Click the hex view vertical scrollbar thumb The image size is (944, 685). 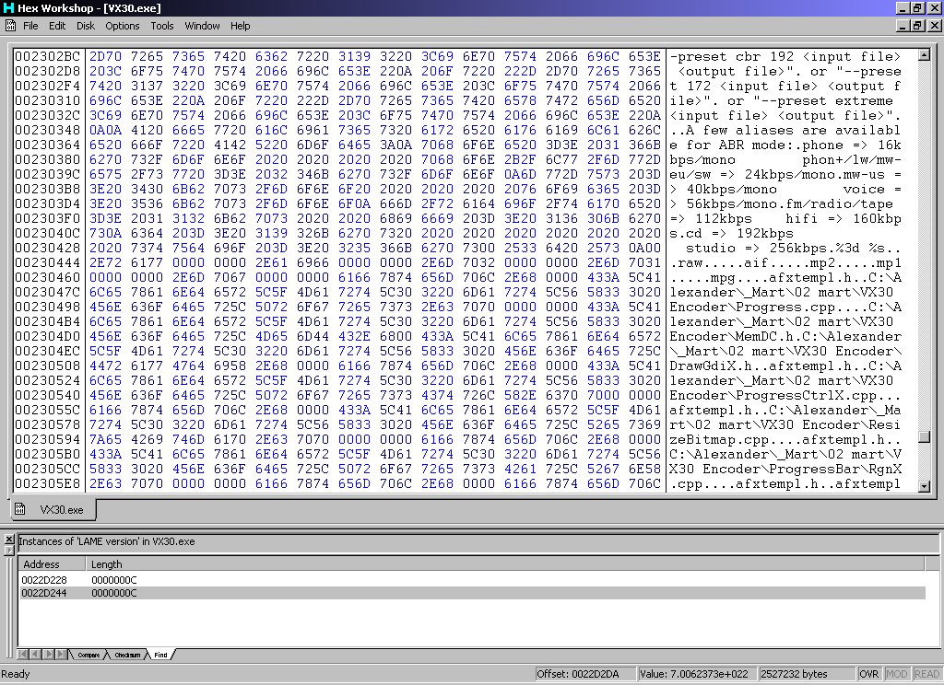pyautogui.click(x=924, y=437)
